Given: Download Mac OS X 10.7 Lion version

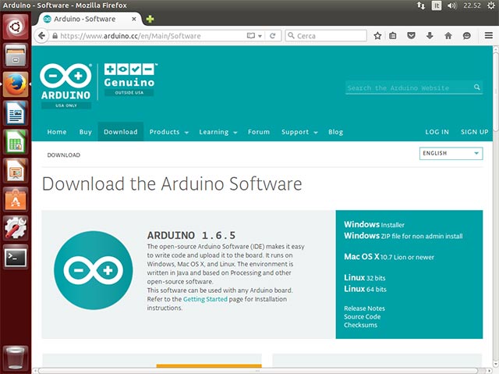Looking at the screenshot, I should (389, 257).
